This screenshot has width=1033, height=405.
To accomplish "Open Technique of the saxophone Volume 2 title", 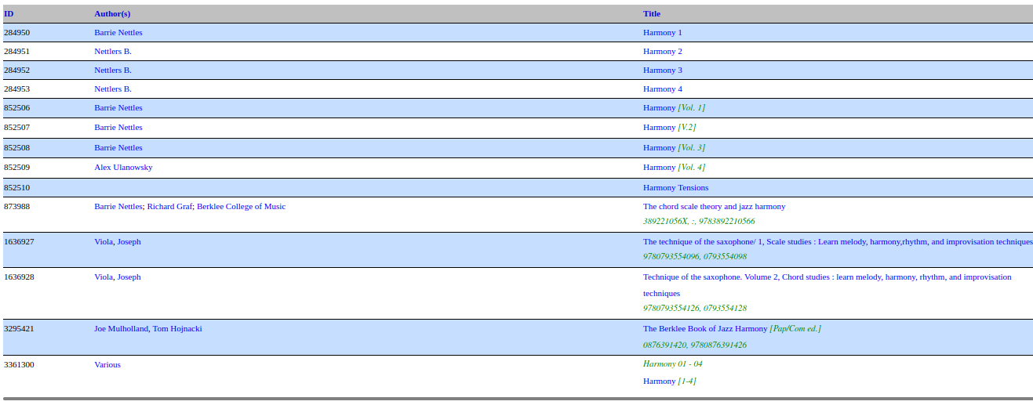I will (x=827, y=284).
